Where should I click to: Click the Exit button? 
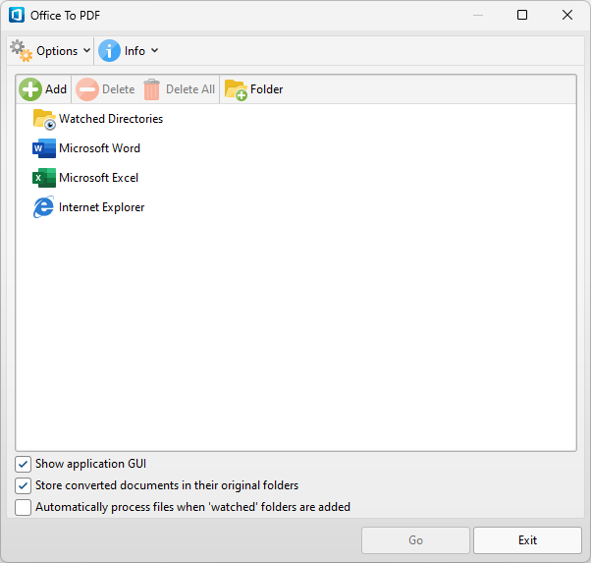point(527,540)
